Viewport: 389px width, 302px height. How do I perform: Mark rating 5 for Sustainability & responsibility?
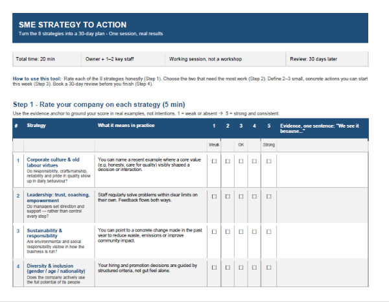pyautogui.click(x=268, y=231)
